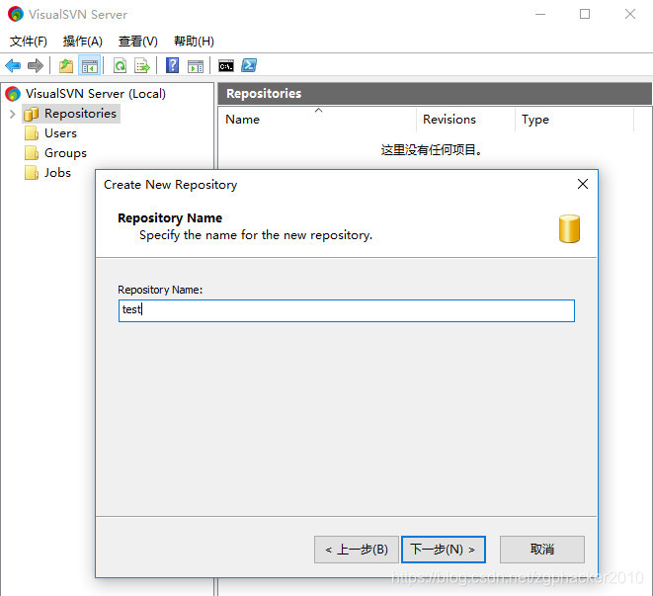653x596 pixels.
Task: Click the Jobs folder icon
Action: (32, 173)
